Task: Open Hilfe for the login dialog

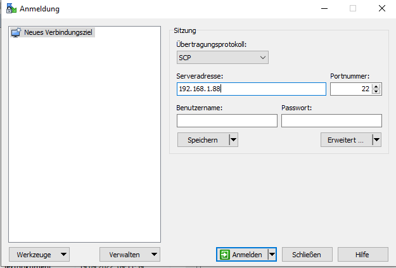Action: click(x=362, y=254)
